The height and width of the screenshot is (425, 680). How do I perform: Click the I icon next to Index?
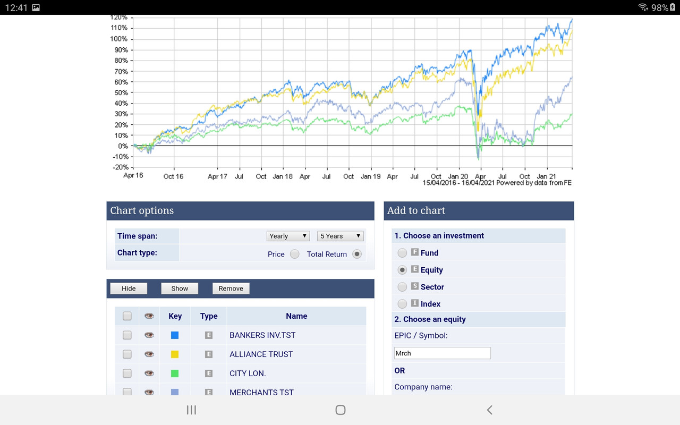point(415,303)
